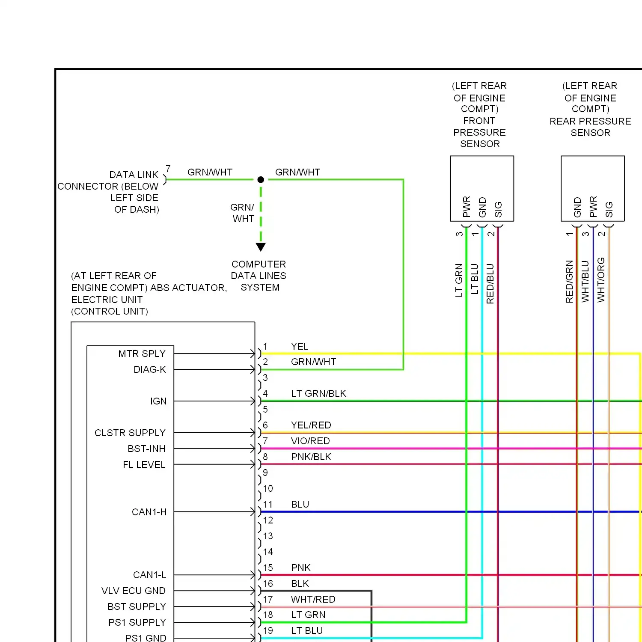The height and width of the screenshot is (642, 642).
Task: Click the BST-INH terminal label
Action: [x=146, y=449]
